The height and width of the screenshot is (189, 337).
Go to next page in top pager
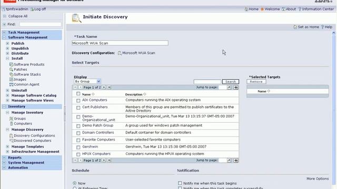tap(104, 87)
